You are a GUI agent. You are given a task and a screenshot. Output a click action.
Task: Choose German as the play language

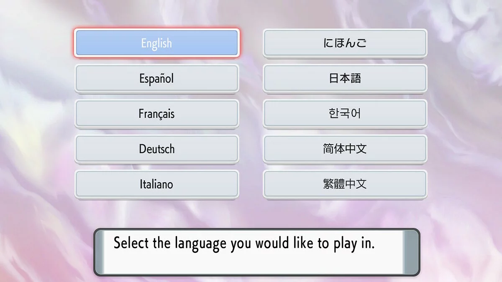tap(156, 149)
